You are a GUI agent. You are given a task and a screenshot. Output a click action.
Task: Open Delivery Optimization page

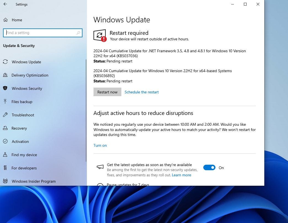30,75
